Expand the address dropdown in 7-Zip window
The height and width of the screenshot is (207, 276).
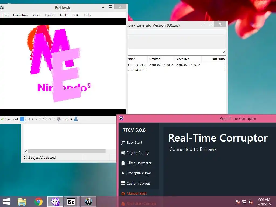tap(223, 52)
